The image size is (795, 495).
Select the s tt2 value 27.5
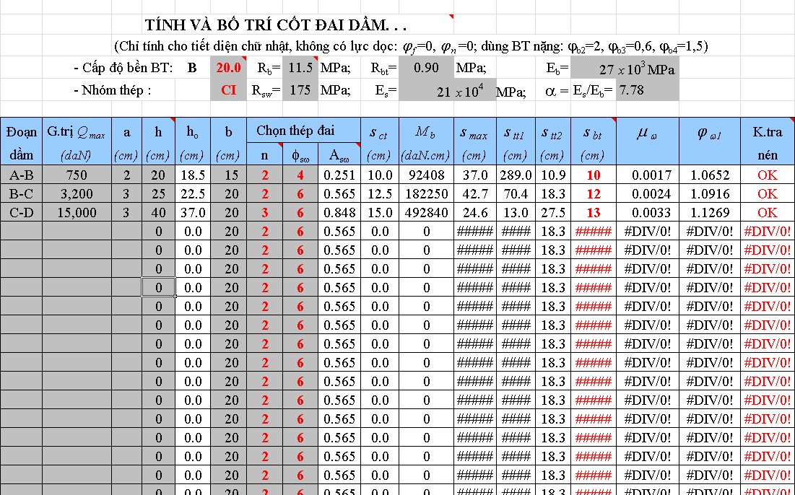[x=552, y=211]
